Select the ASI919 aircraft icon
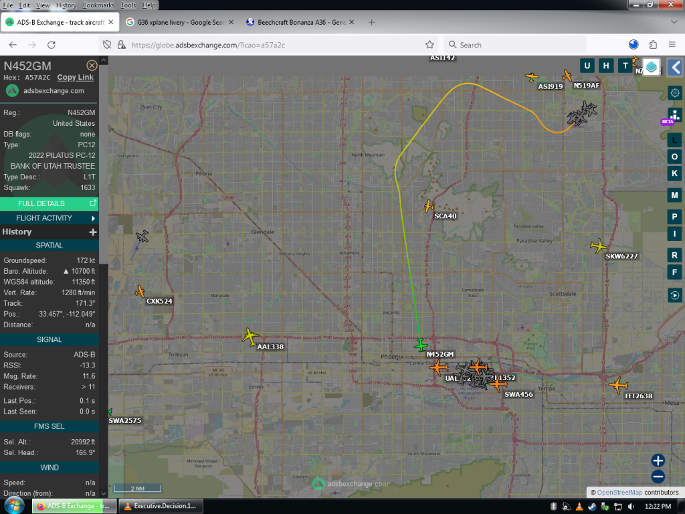 pos(532,78)
